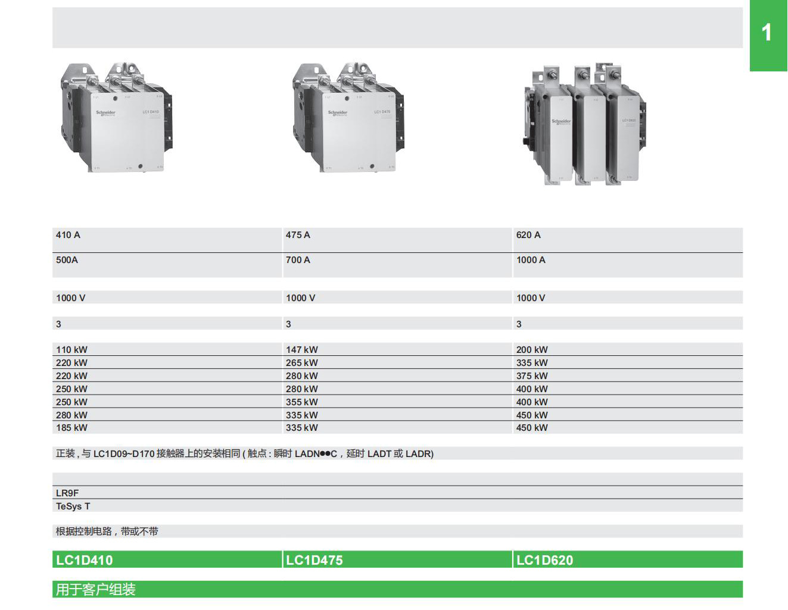
Task: Select the 620 A rated current cell
Action: point(528,235)
